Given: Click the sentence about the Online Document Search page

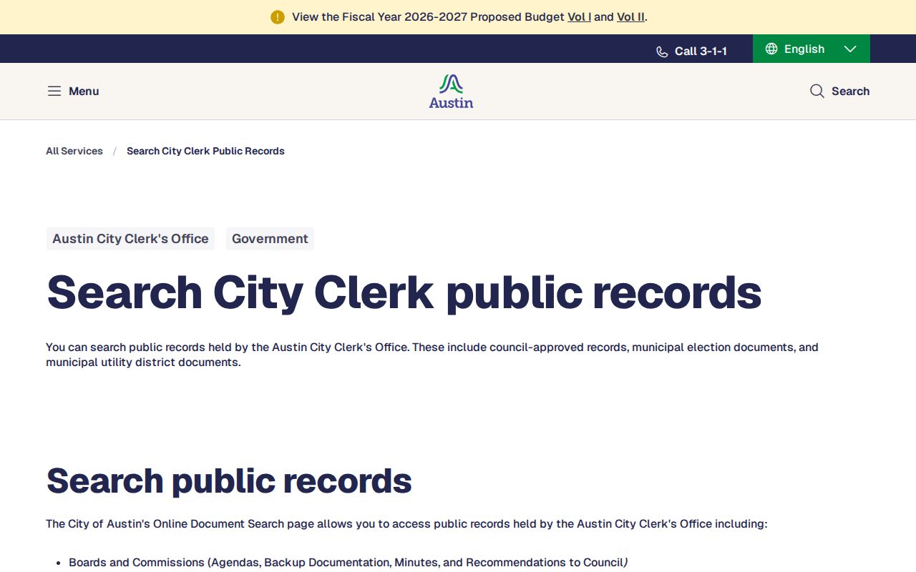Looking at the screenshot, I should click(406, 524).
